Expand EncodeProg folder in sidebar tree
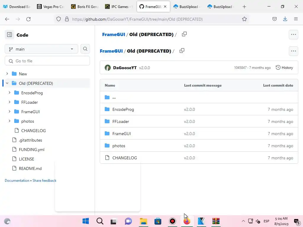The height and width of the screenshot is (227, 303). [9, 93]
